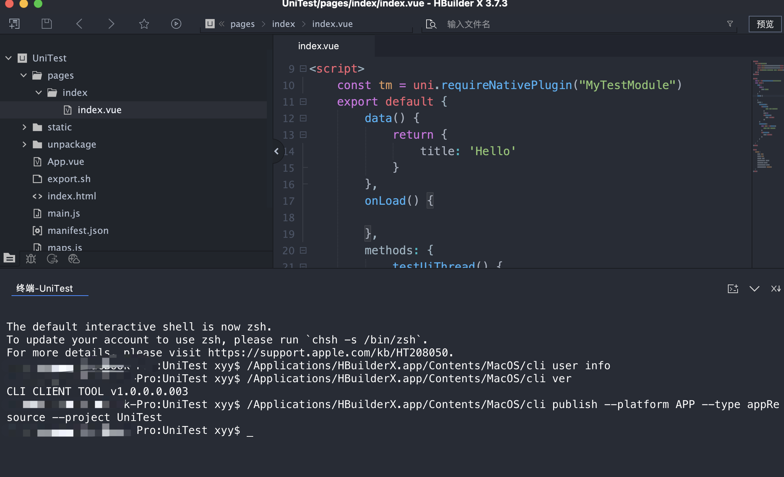Click the save file toolbar icon
The image size is (784, 477).
47,24
